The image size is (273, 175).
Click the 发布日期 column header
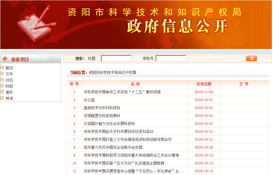(x=204, y=84)
